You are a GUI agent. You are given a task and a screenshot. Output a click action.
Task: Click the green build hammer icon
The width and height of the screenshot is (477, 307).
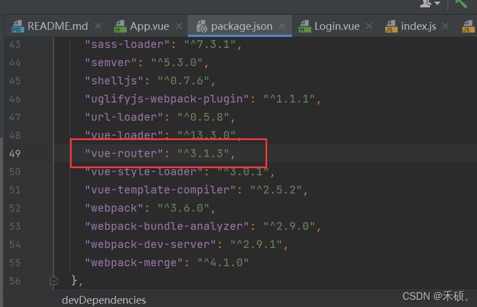click(460, 3)
